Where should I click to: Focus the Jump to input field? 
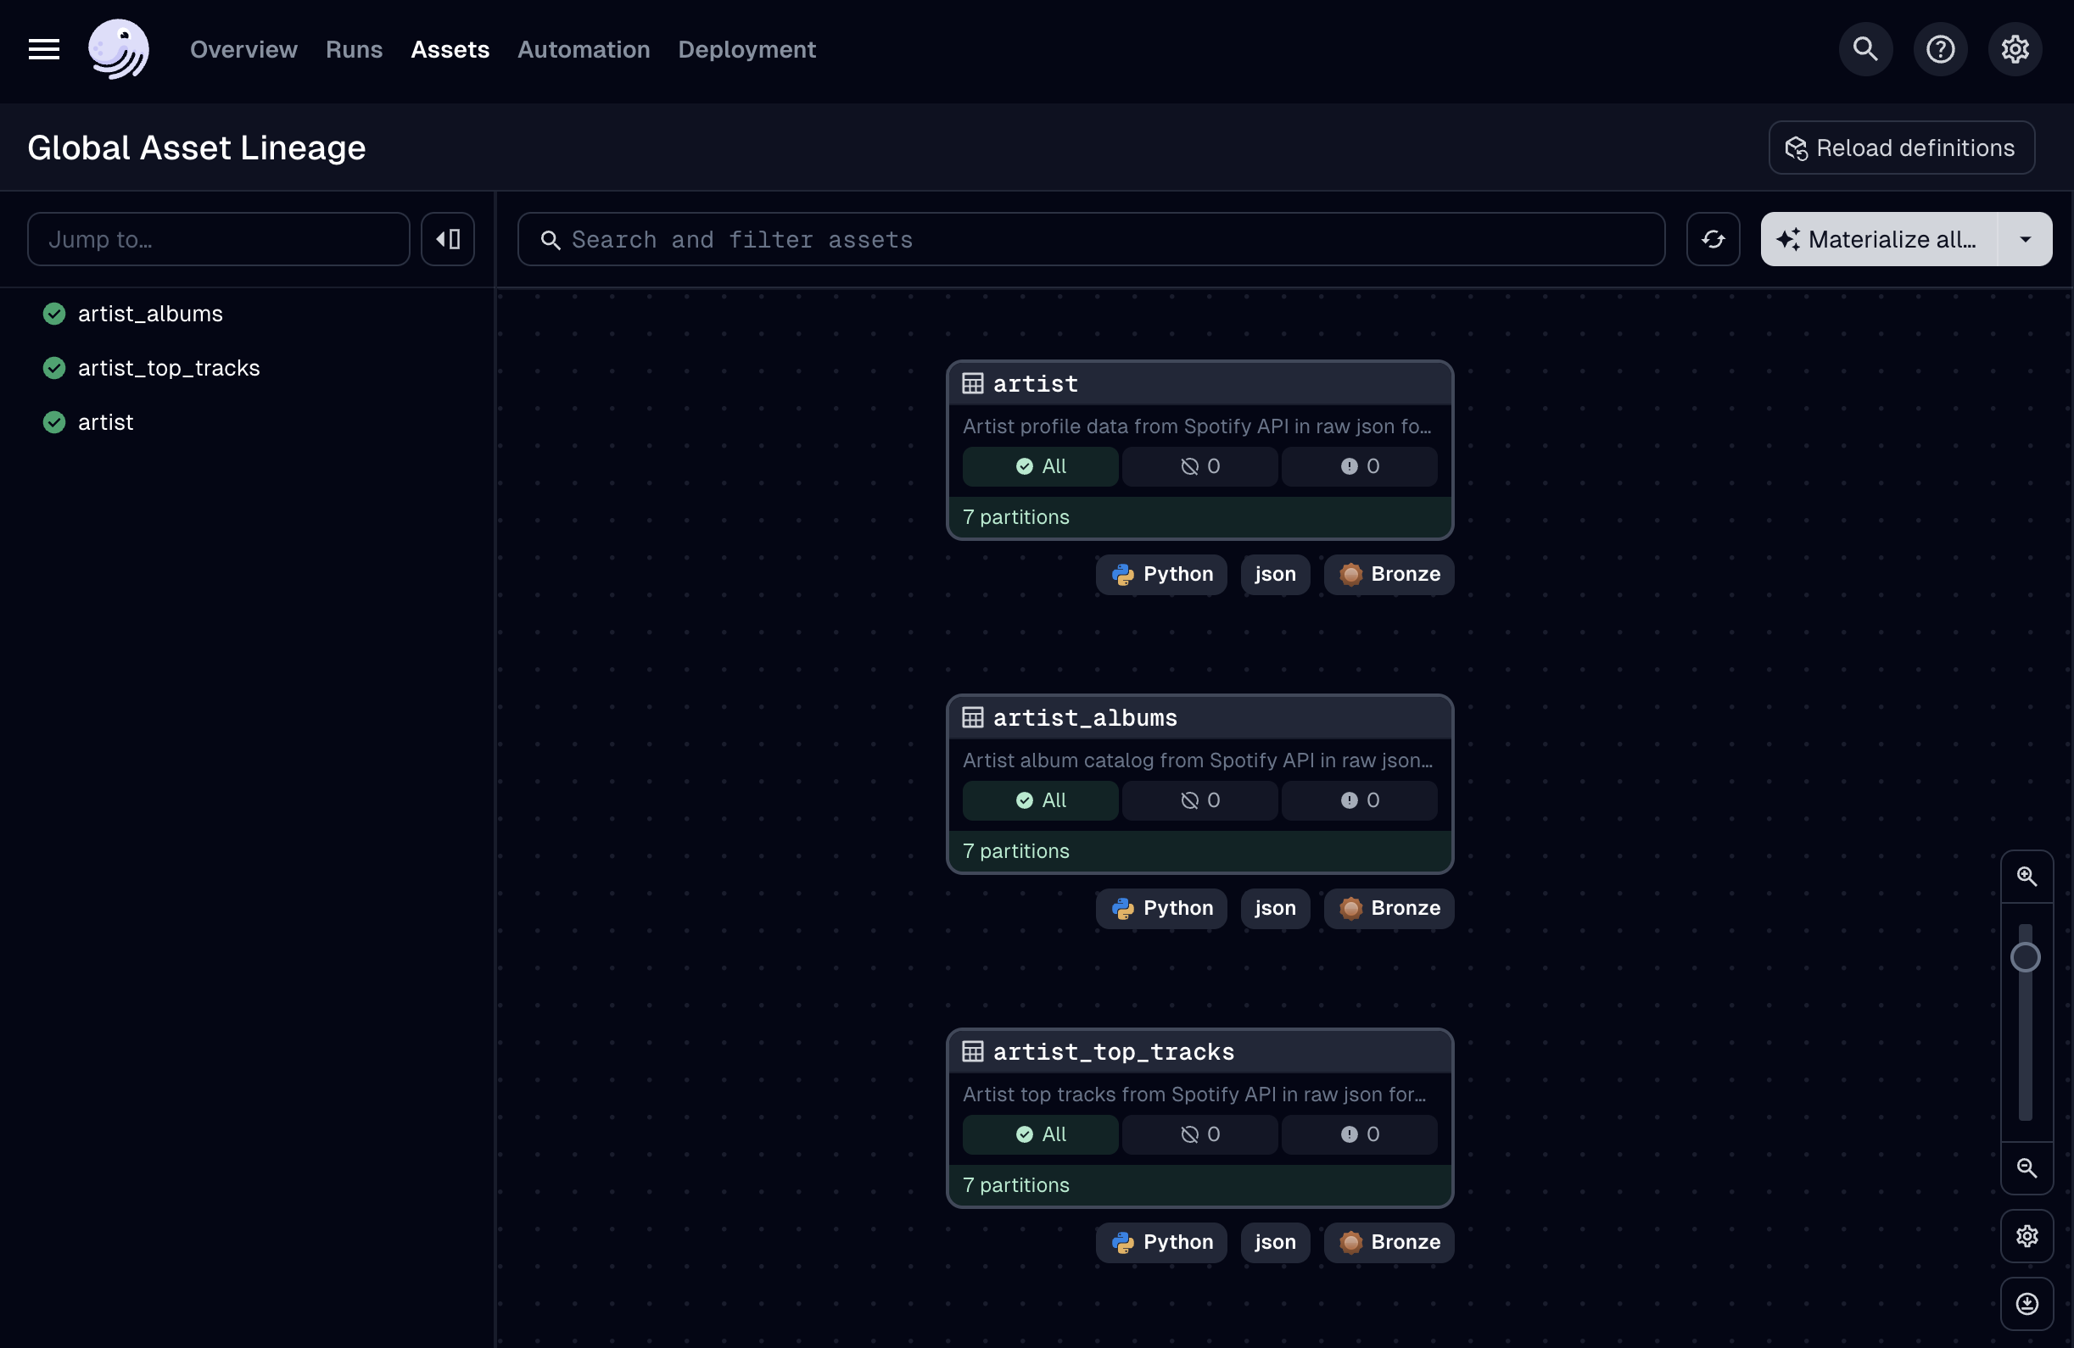219,239
